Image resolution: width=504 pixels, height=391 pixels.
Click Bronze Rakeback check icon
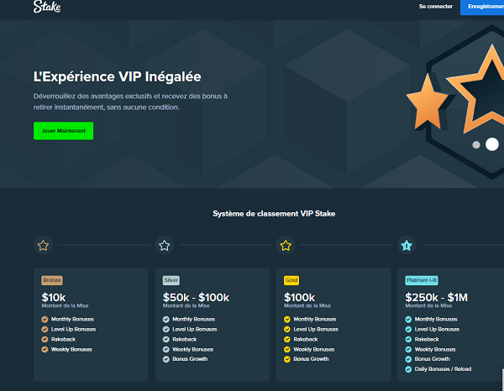(45, 339)
